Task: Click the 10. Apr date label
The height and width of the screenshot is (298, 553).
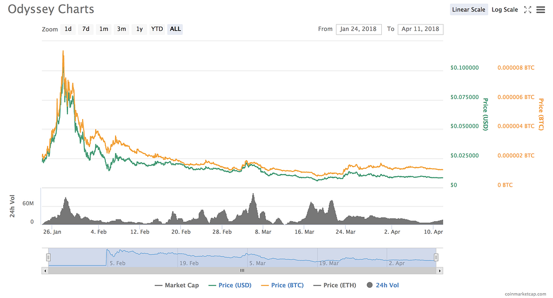Action: coord(433,232)
